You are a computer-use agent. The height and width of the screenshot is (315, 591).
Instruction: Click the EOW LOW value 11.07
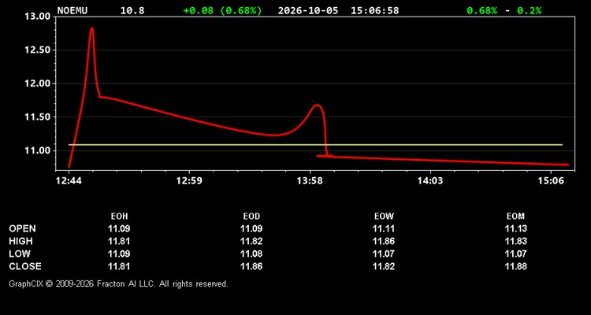point(384,254)
